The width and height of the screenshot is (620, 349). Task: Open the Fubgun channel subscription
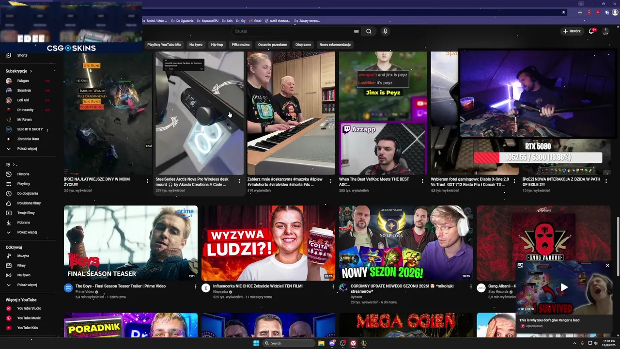(x=23, y=80)
